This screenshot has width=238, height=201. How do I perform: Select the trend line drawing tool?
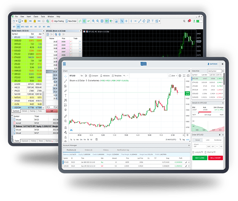click(65, 81)
